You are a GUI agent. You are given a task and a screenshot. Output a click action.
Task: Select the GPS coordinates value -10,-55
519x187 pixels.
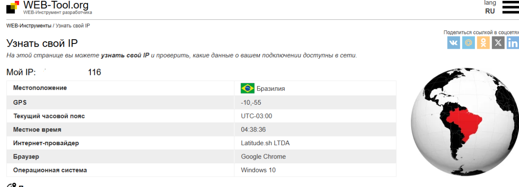[x=251, y=103]
